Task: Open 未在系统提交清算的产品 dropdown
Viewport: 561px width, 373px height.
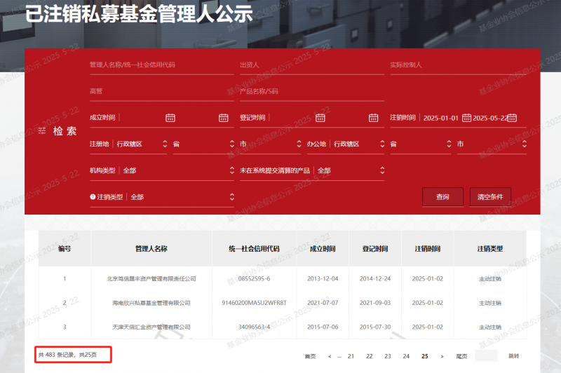Action: pos(312,170)
